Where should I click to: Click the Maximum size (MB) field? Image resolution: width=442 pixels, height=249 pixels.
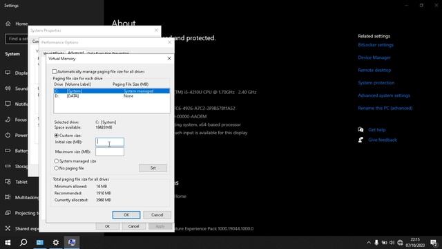(110, 152)
